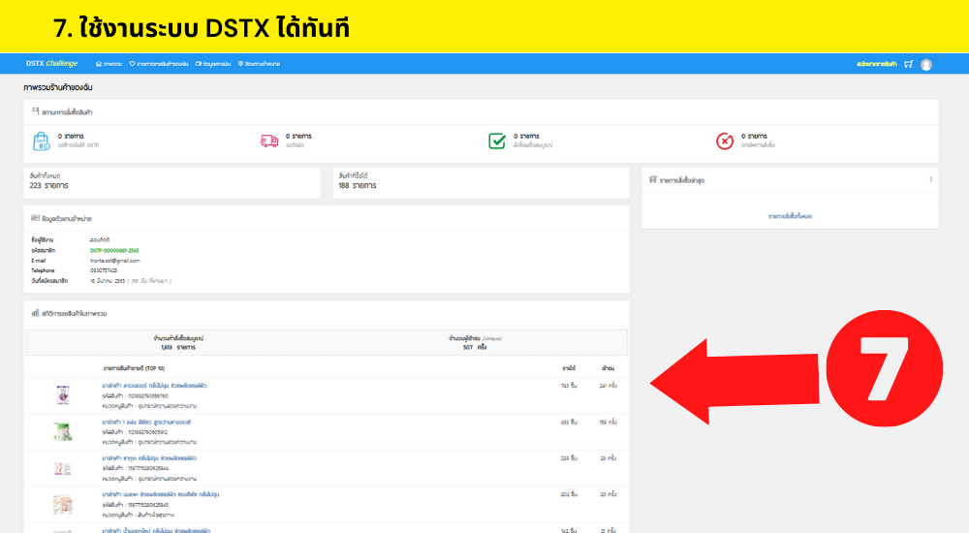This screenshot has width=969, height=533.
Task: Open the fourth navbar item with the shop icon
Action: tap(259, 64)
